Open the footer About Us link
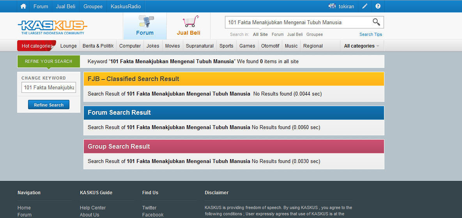462x218 pixels. (90, 215)
